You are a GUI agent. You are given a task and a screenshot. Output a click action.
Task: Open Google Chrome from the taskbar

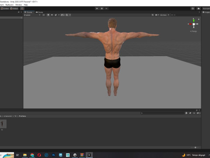pyautogui.click(x=32, y=155)
